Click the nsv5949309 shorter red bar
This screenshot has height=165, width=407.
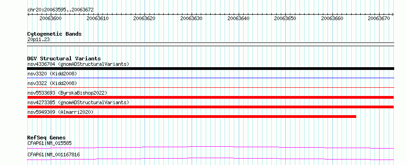pos(192,117)
